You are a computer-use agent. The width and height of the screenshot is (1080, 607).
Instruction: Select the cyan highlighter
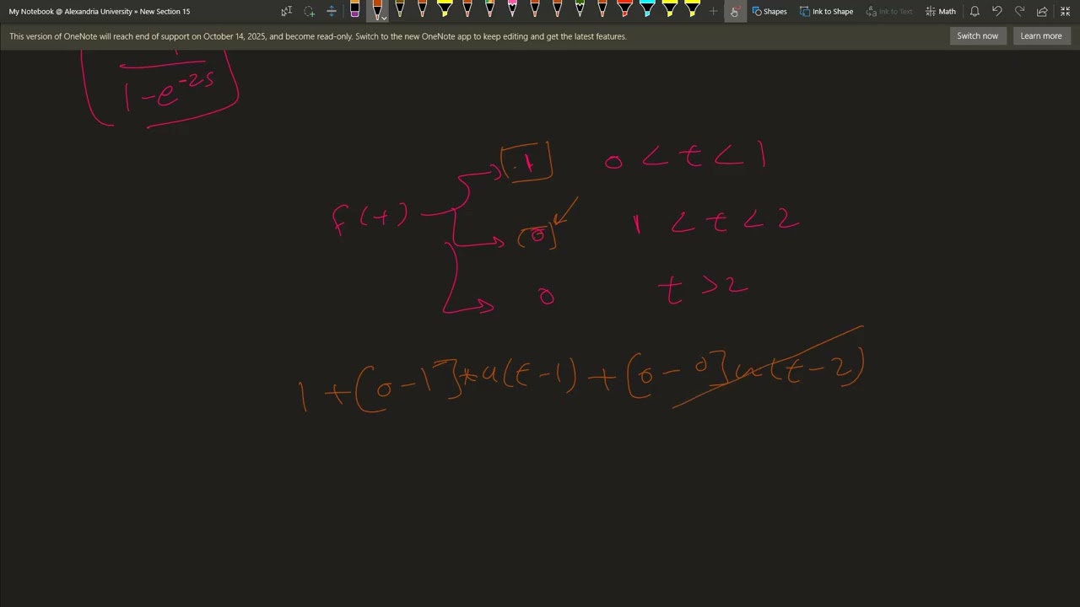pos(647,10)
